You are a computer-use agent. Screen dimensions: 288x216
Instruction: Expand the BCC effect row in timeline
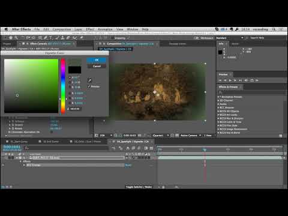(24, 165)
